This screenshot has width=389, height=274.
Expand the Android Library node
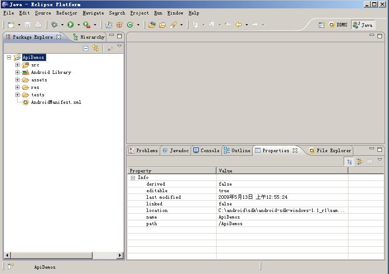(x=17, y=72)
